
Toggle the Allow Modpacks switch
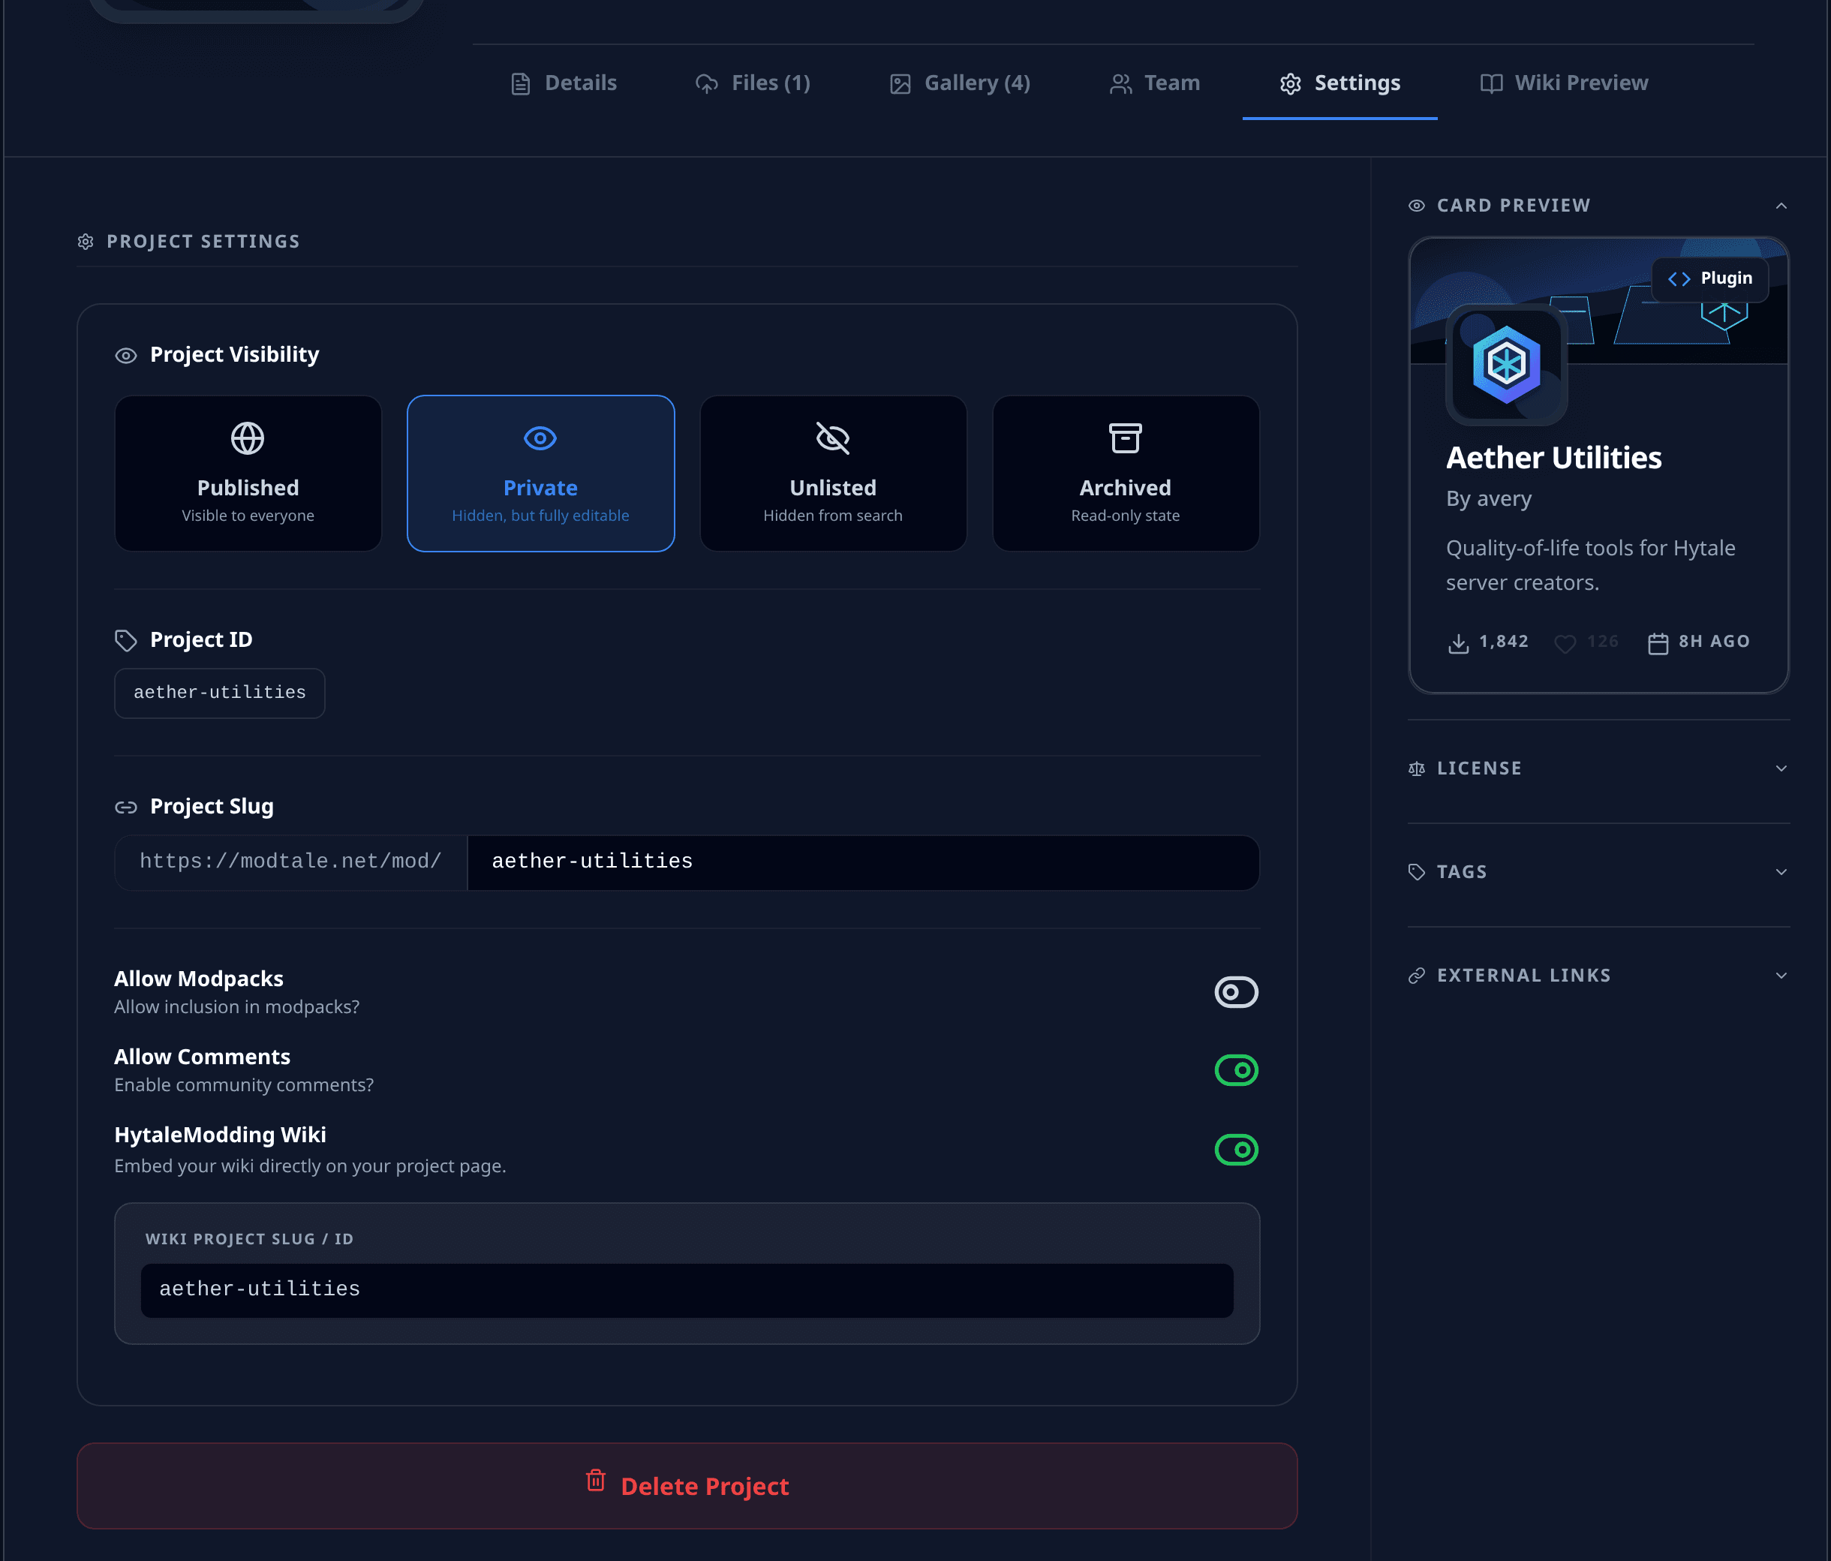[1236, 991]
